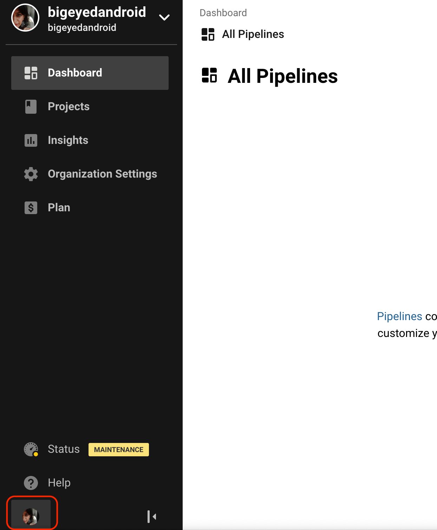Screen dimensions: 437x530
Task: Go to Projects in the sidebar
Action: click(90, 107)
